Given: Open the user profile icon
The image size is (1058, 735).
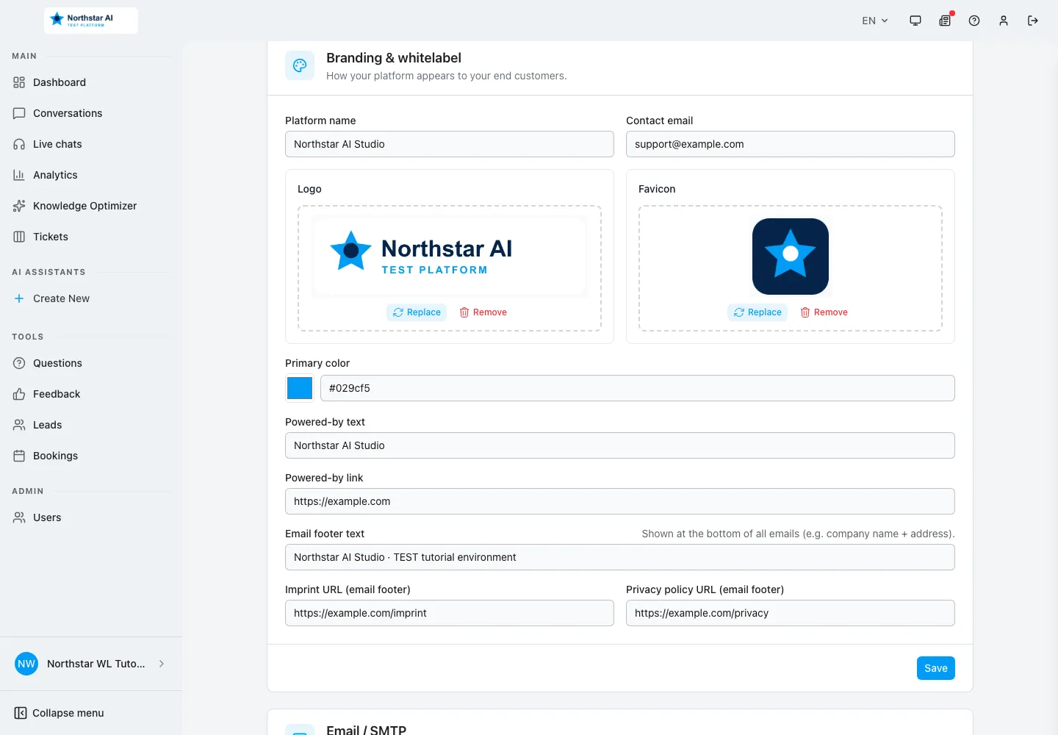Looking at the screenshot, I should 1004,21.
